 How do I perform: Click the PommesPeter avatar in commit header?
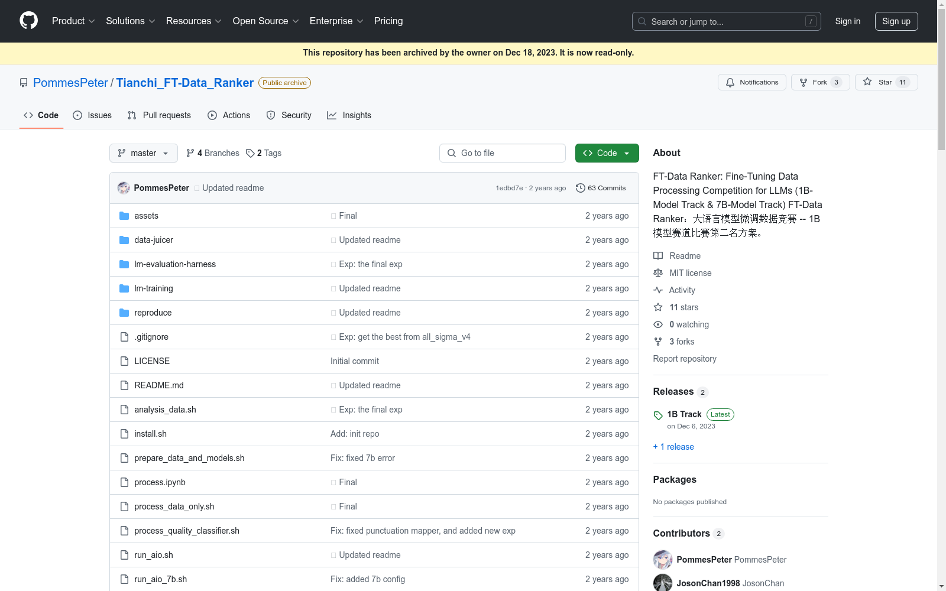[x=124, y=188]
